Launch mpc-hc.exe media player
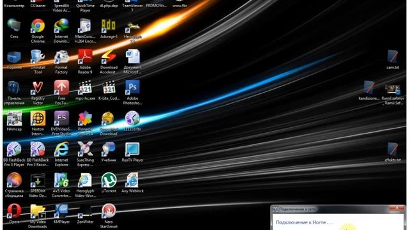Screen dimensions: 409x230 point(85,88)
